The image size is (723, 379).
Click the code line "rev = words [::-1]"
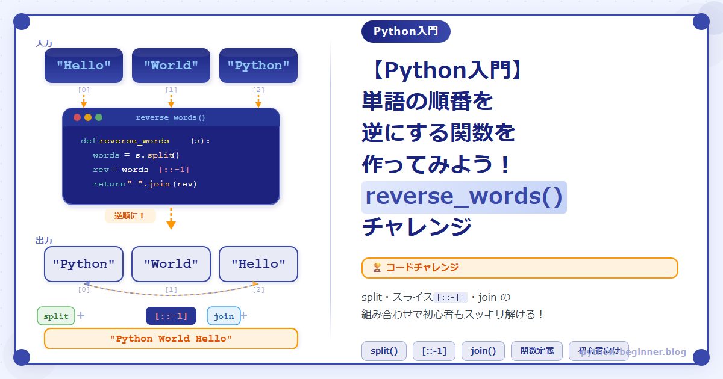142,170
